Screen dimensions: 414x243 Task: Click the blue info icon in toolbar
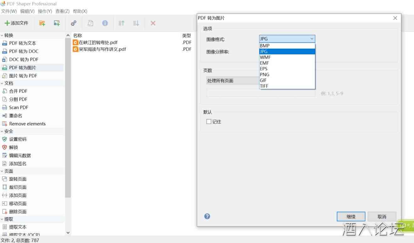pyautogui.click(x=105, y=23)
